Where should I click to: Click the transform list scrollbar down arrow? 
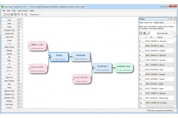(21, 107)
